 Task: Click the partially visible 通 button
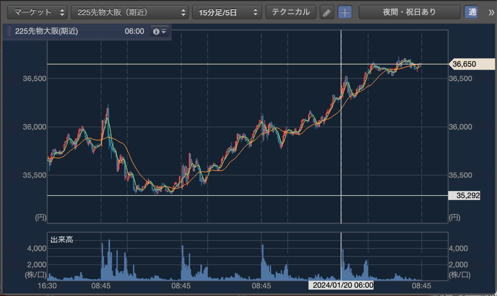coord(470,12)
